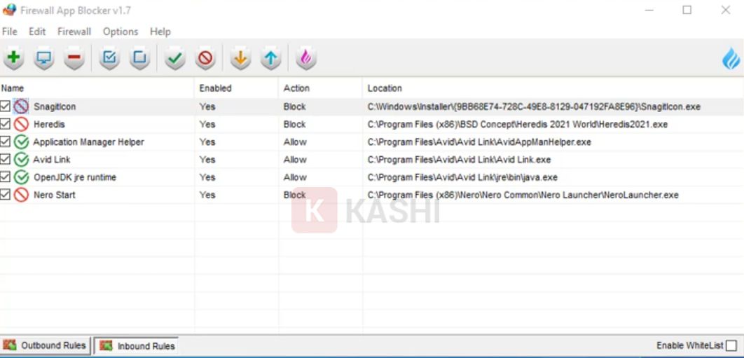Click the green checkmark Allow icon
The image size is (744, 358).
(x=175, y=59)
